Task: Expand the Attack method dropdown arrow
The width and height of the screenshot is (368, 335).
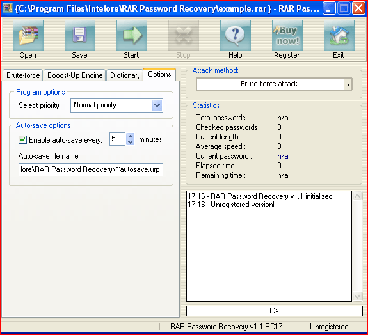Action: pyautogui.click(x=348, y=84)
